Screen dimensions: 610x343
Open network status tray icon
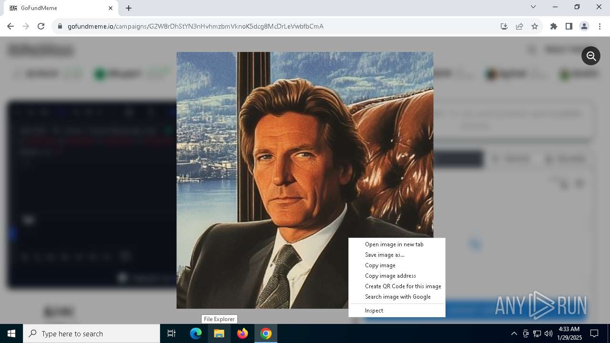click(x=537, y=333)
